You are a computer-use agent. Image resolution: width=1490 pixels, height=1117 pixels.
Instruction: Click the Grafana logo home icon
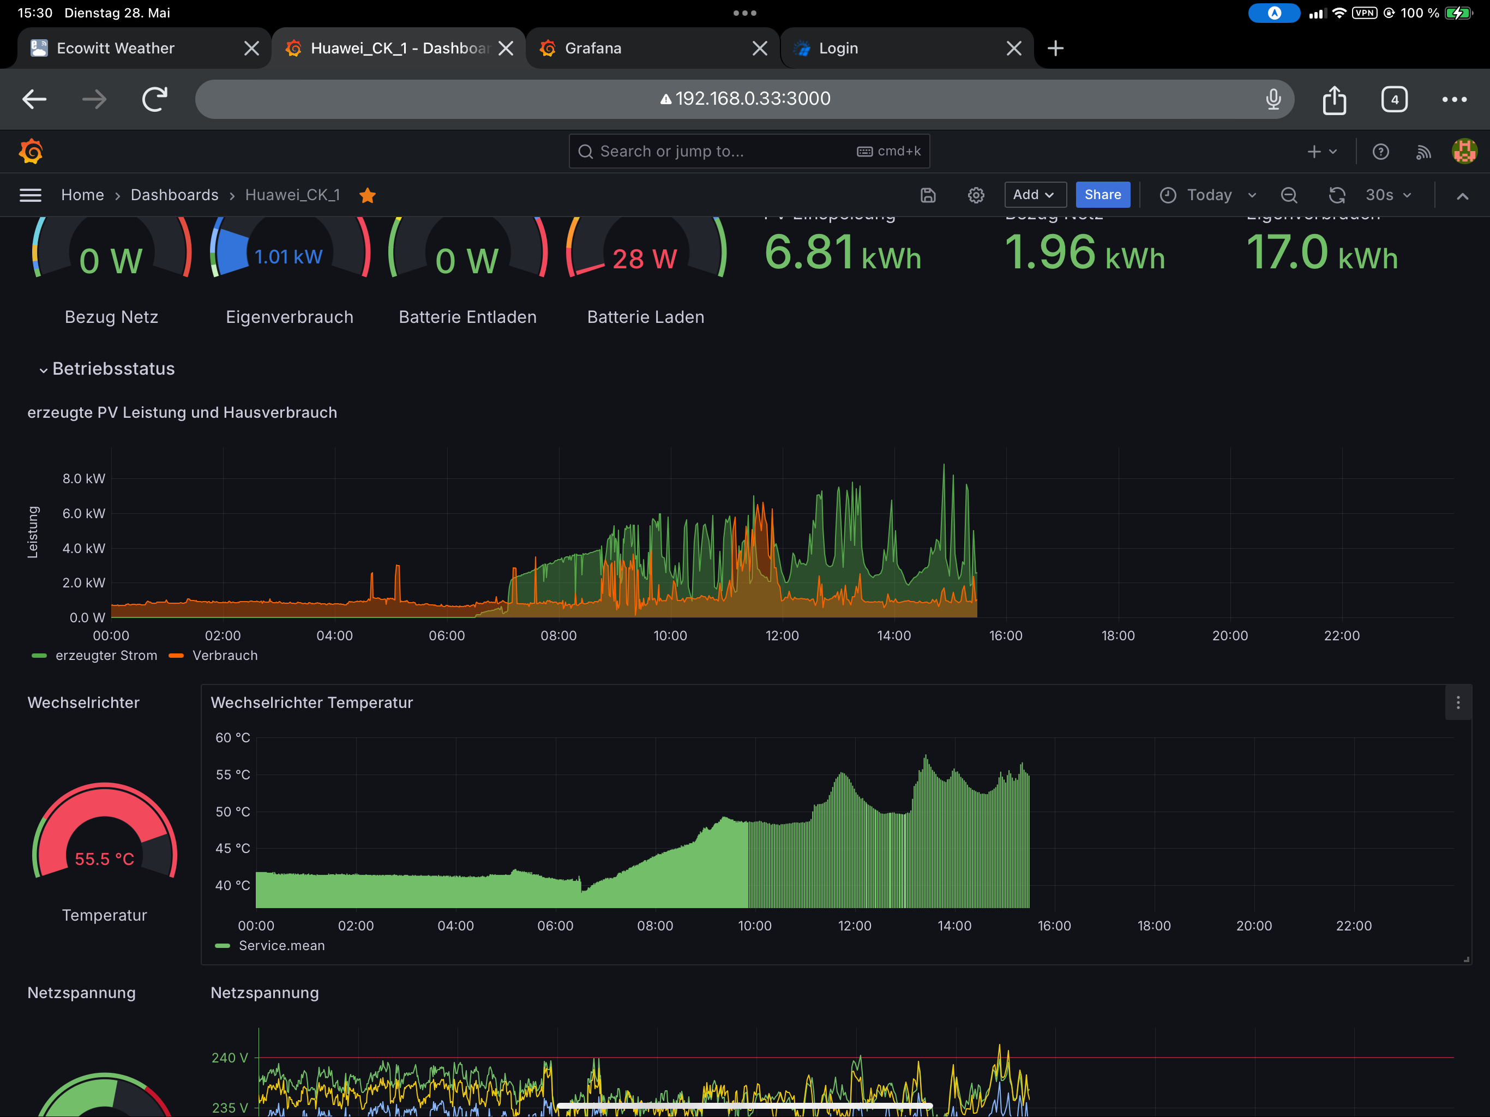[31, 152]
